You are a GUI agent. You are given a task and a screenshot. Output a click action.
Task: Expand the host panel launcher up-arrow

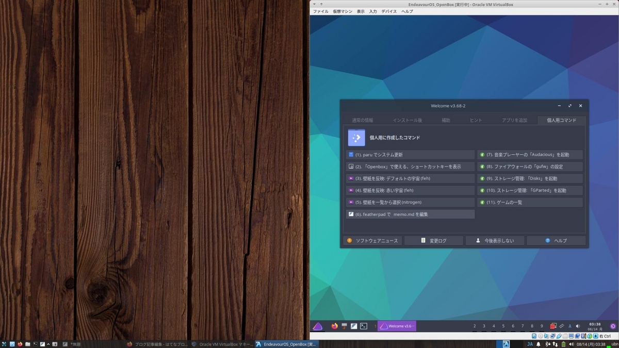[48, 344]
